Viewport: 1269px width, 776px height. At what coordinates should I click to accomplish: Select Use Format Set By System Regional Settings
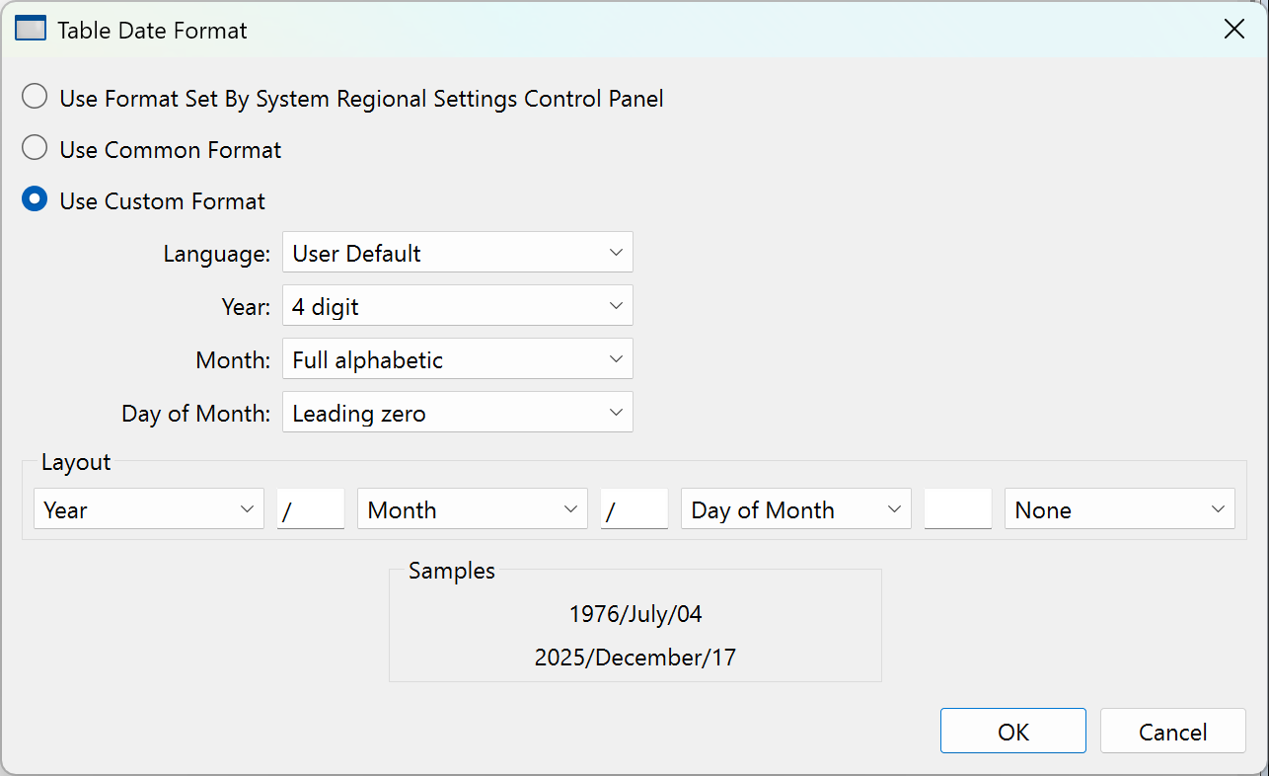tap(35, 98)
